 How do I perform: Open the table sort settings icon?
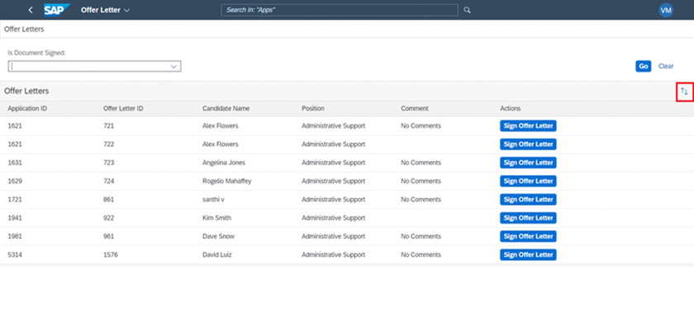click(684, 92)
